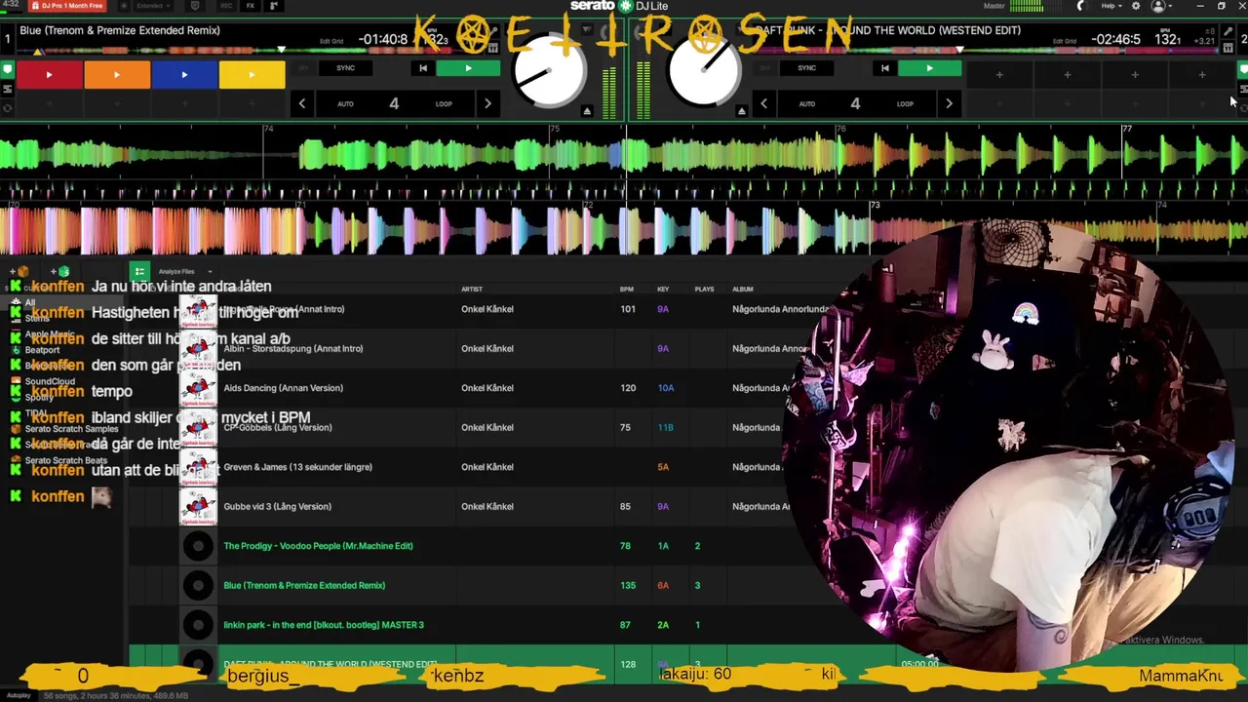The height and width of the screenshot is (702, 1248).
Task: Double loop length on right deck
Action: pos(949,103)
